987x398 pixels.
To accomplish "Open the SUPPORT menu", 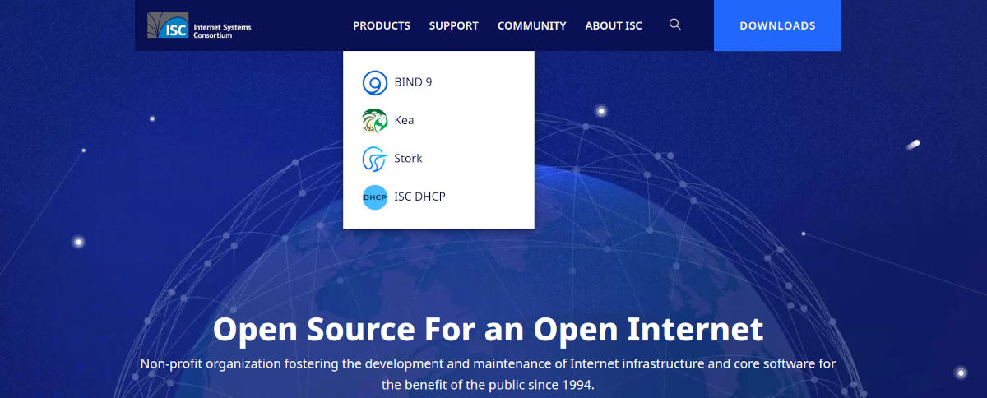I will [453, 25].
